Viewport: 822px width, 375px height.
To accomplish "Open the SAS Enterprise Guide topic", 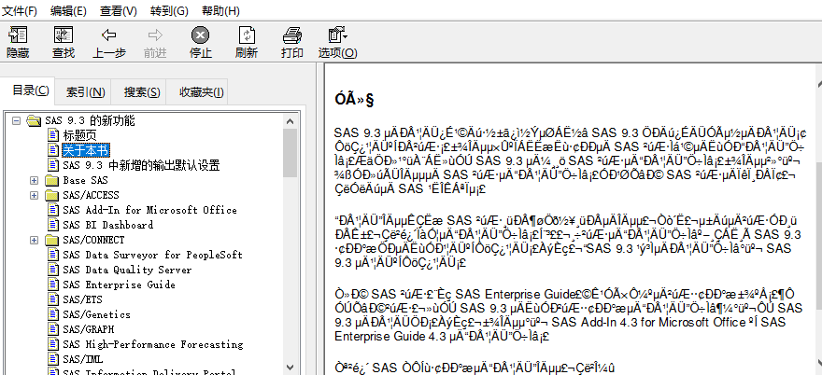I will point(119,285).
